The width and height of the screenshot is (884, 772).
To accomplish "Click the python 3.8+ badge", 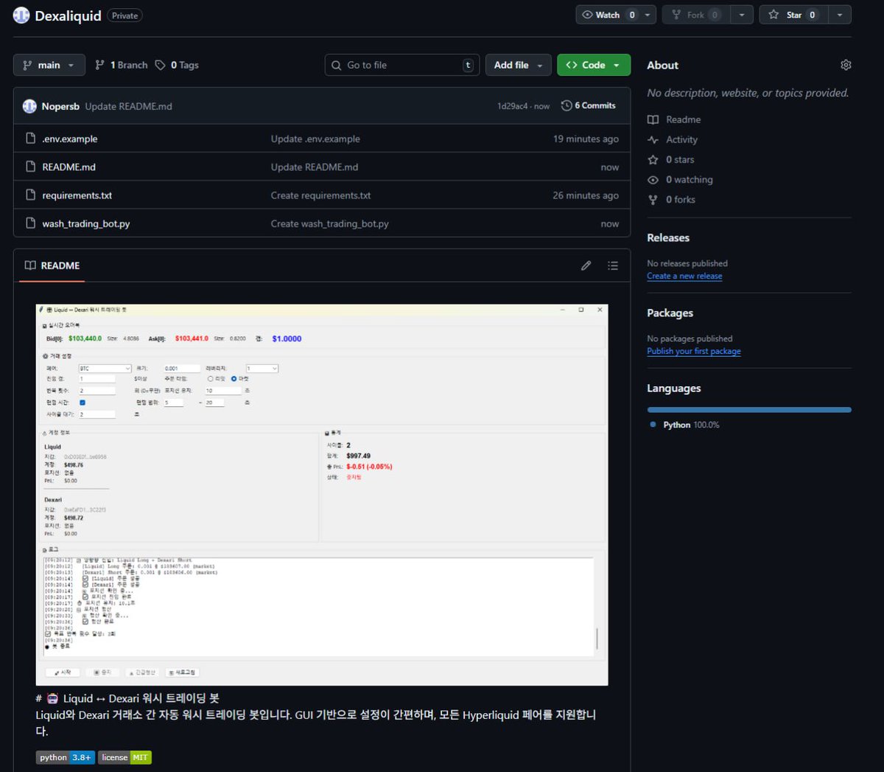I will (66, 757).
